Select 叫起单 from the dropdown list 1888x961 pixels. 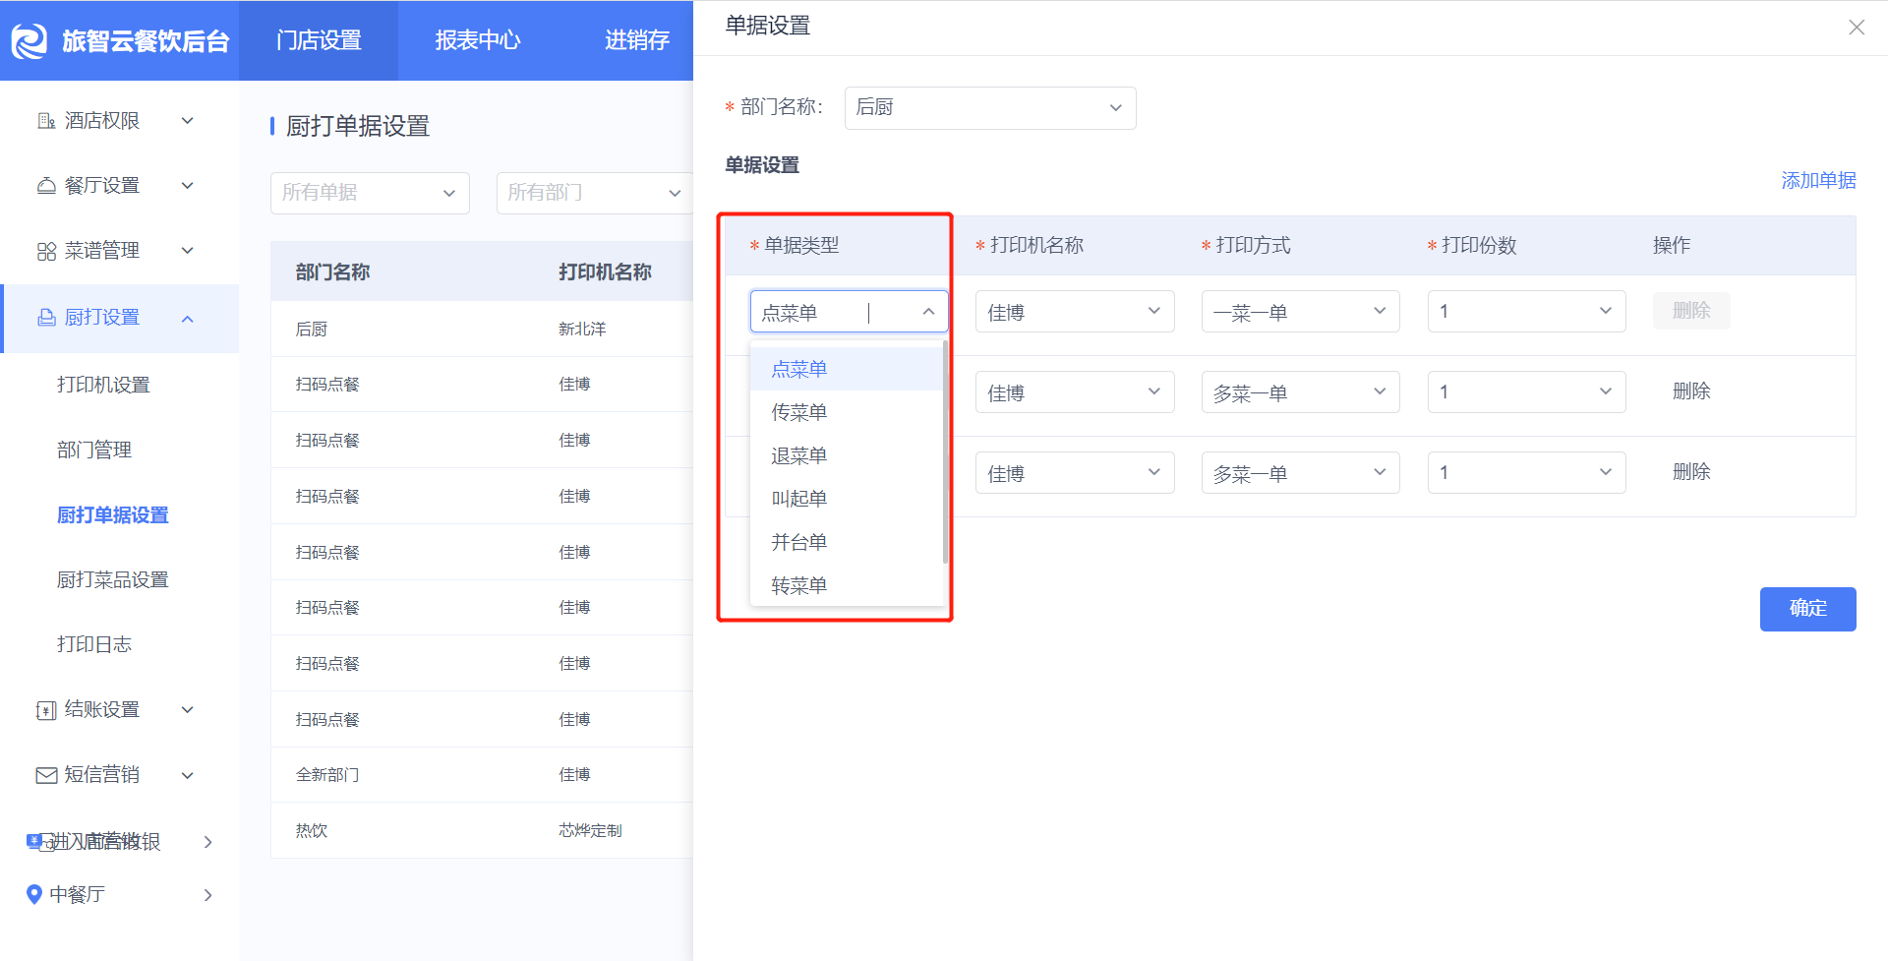pos(847,499)
